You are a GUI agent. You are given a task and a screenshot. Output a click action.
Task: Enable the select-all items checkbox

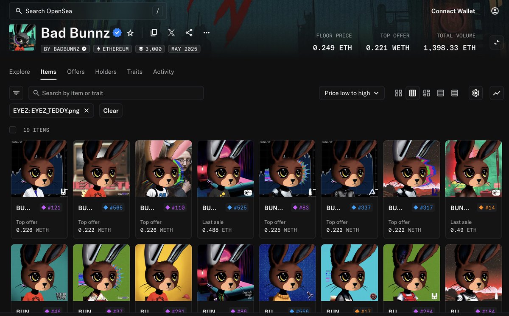[x=13, y=130]
